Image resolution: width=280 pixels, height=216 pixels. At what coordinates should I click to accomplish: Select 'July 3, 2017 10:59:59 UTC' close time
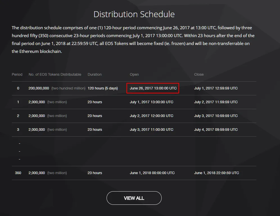(216, 116)
